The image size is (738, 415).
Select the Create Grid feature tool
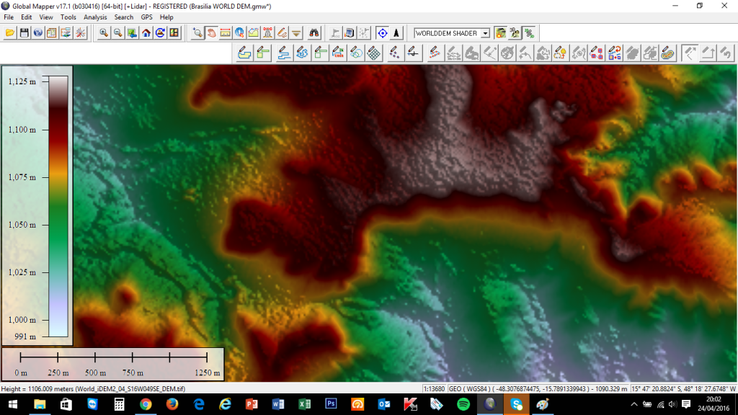click(x=374, y=53)
